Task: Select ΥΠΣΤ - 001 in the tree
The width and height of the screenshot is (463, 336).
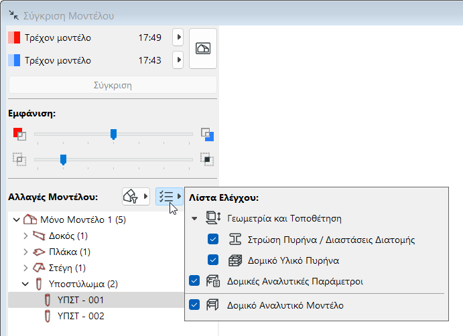Action: tap(96, 300)
